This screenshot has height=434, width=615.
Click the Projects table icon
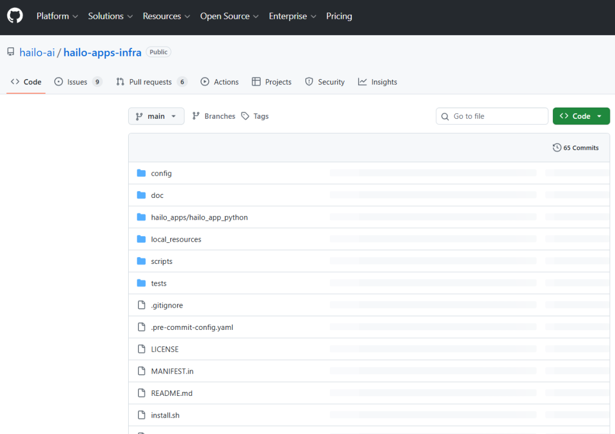(256, 81)
